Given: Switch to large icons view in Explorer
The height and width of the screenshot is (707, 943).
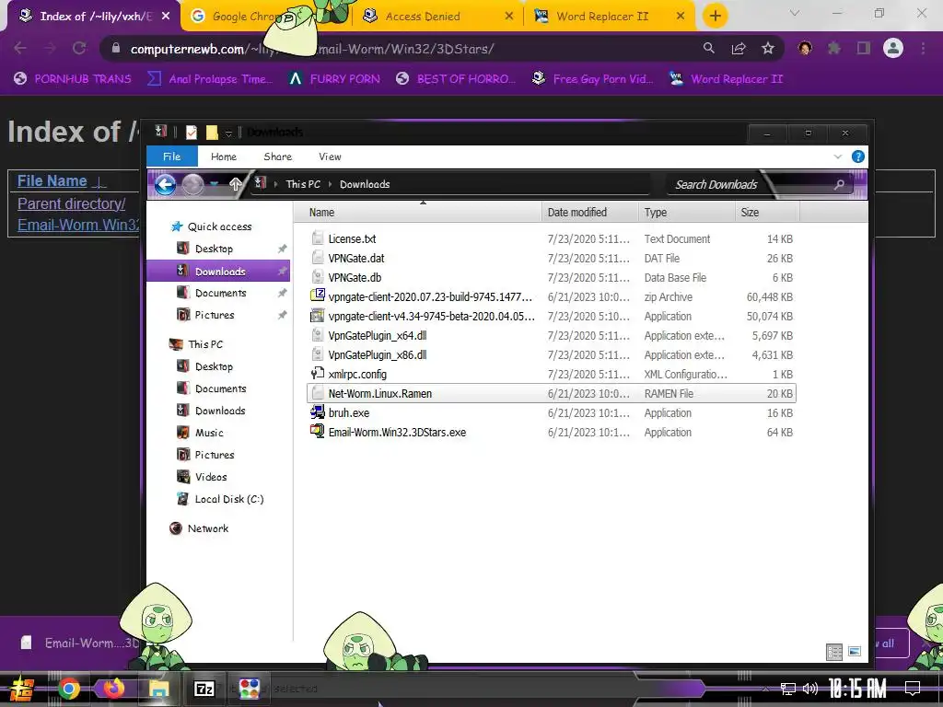Looking at the screenshot, I should [854, 652].
